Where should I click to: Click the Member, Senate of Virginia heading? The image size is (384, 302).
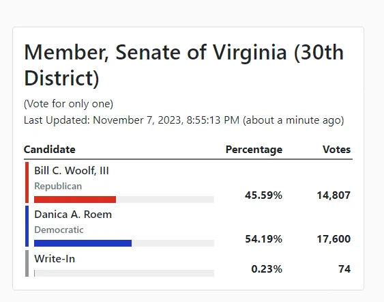pos(184,66)
